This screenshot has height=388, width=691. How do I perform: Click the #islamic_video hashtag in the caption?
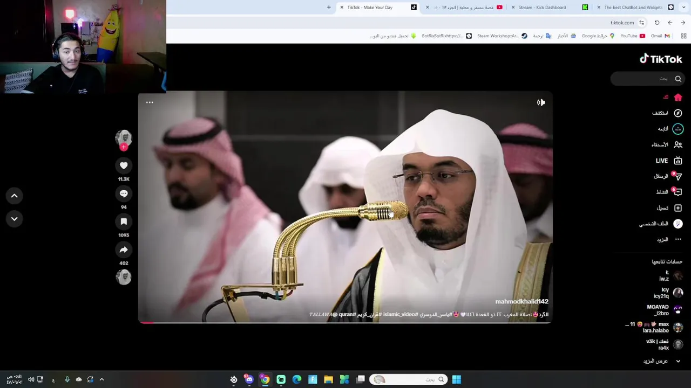pyautogui.click(x=400, y=314)
